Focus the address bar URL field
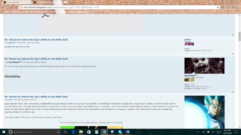Viewport: 241px width, 135px height. click(x=118, y=7)
